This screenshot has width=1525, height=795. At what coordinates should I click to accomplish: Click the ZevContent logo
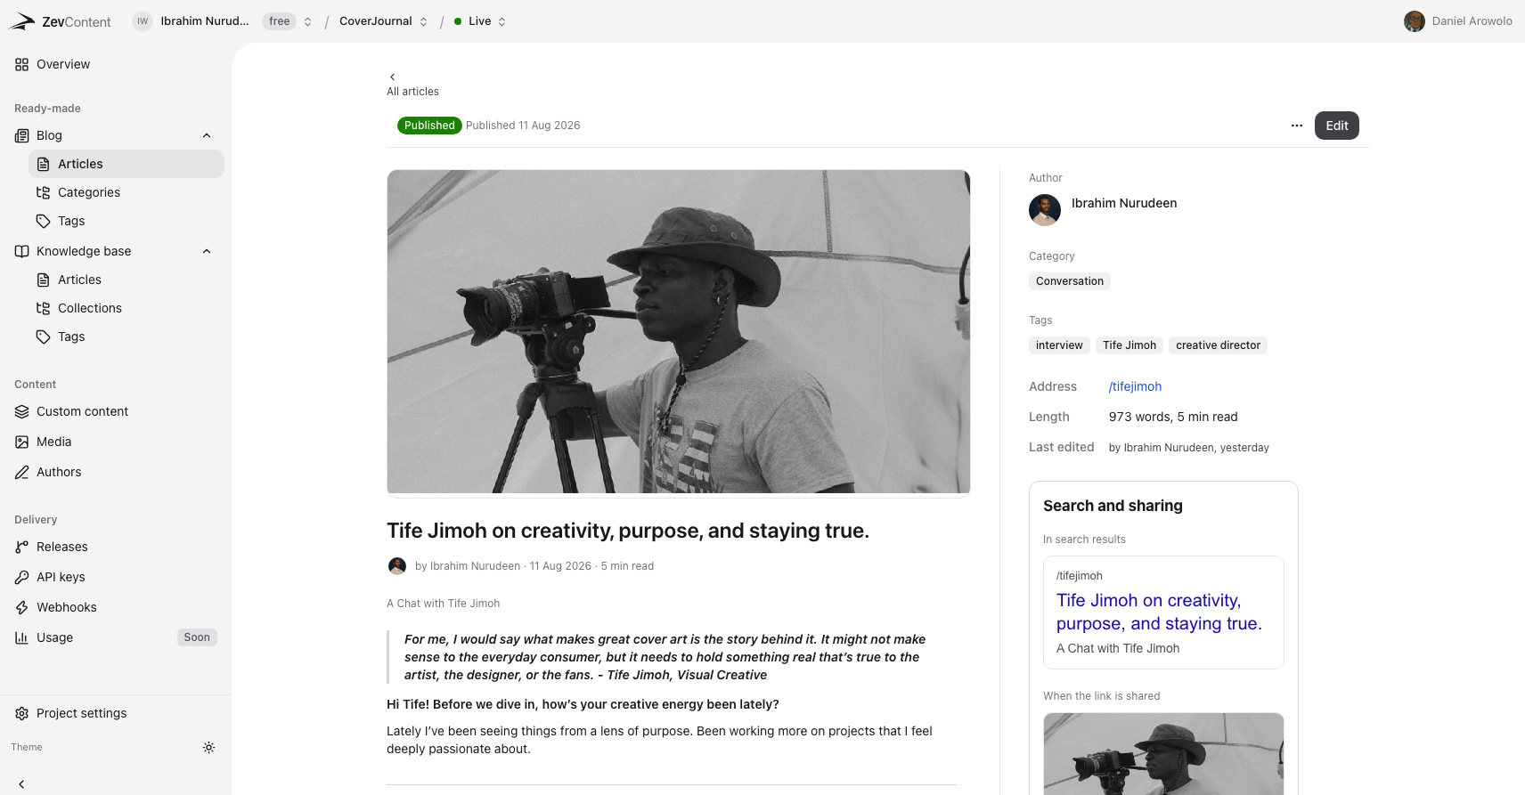pyautogui.click(x=60, y=21)
